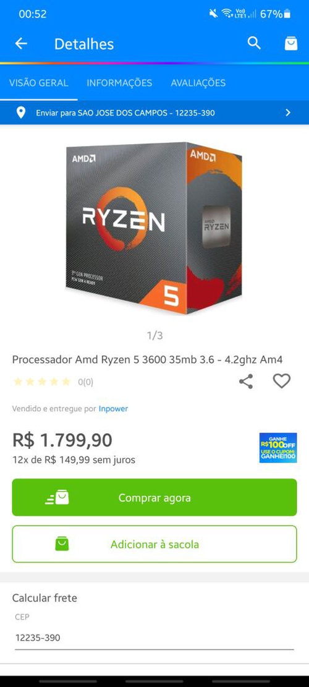Image resolution: width=309 pixels, height=687 pixels.
Task: Tap the battery indicator in the status bar
Action: (x=287, y=14)
